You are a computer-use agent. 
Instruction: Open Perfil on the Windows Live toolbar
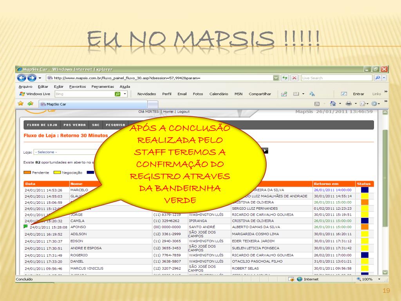click(x=167, y=94)
